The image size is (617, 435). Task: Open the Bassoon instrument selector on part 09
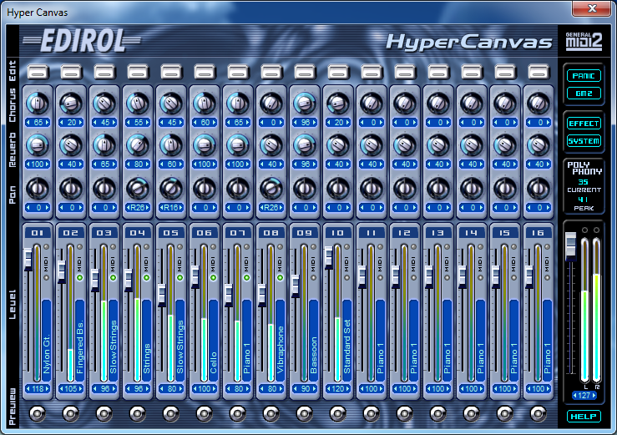(x=314, y=341)
